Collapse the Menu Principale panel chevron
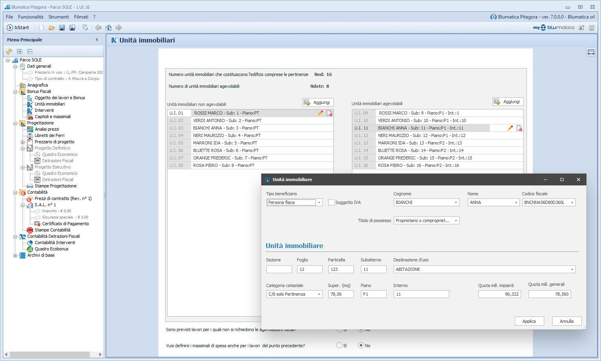The image size is (601, 361). coord(97,40)
